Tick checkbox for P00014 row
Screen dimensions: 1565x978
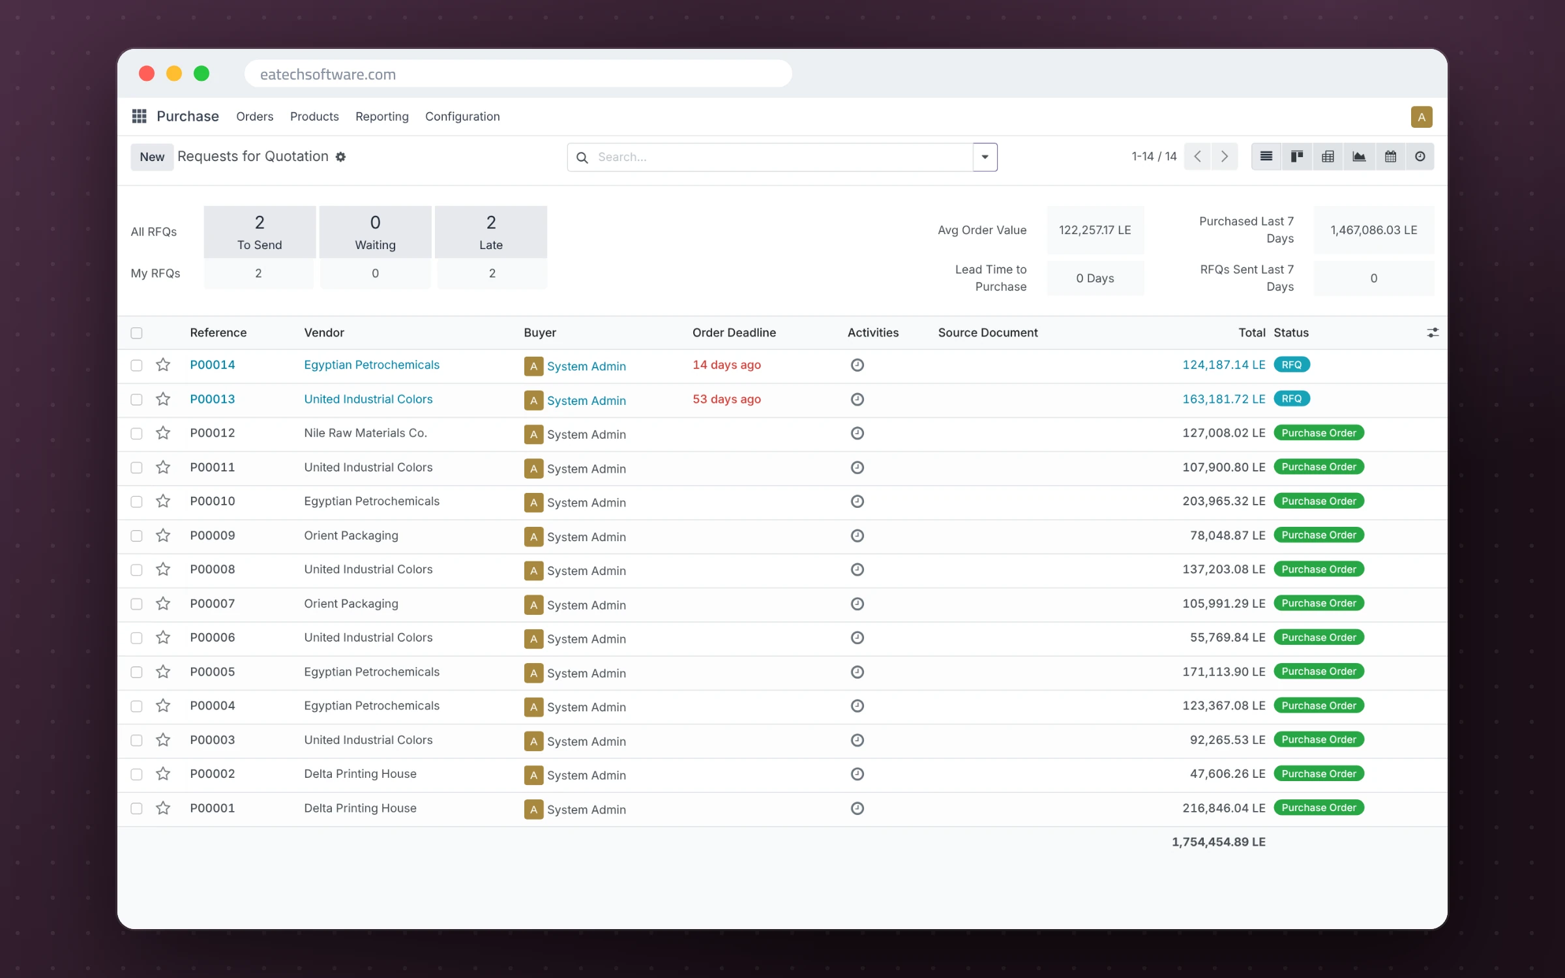click(x=136, y=365)
